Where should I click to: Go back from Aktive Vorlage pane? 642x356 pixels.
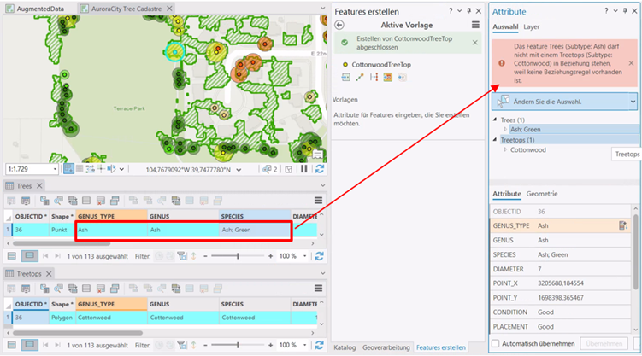(339, 25)
